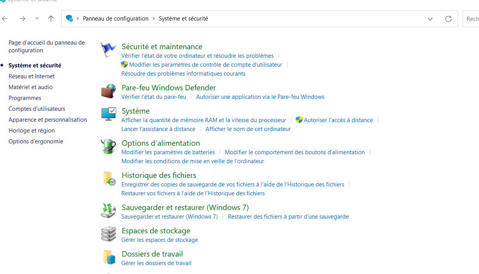Click the small Sauvegarder et restaurer (Windows 7) sublink
The height and width of the screenshot is (274, 479).
[170, 217]
